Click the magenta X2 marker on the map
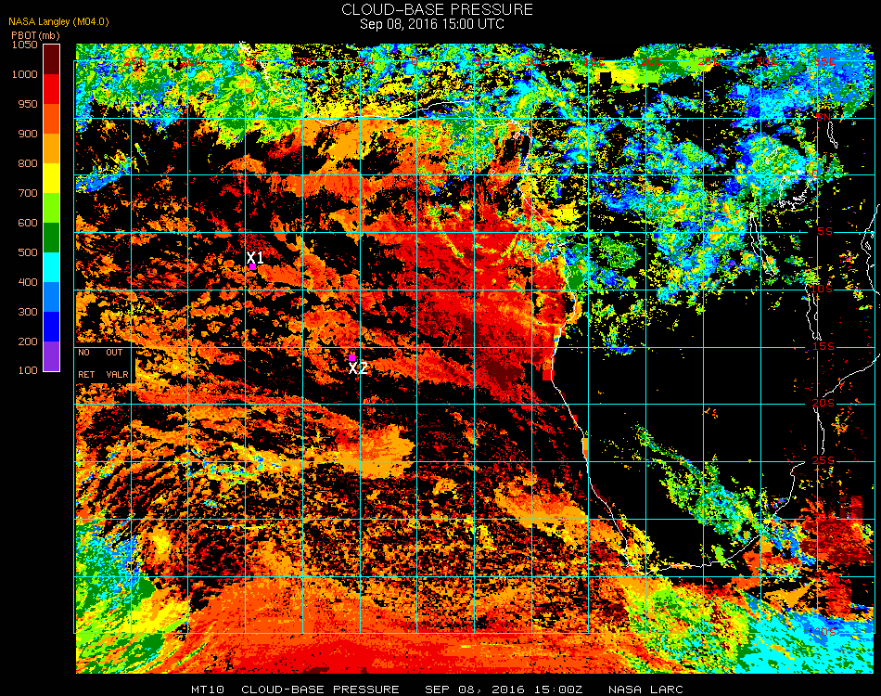Image resolution: width=881 pixels, height=696 pixels. click(351, 357)
